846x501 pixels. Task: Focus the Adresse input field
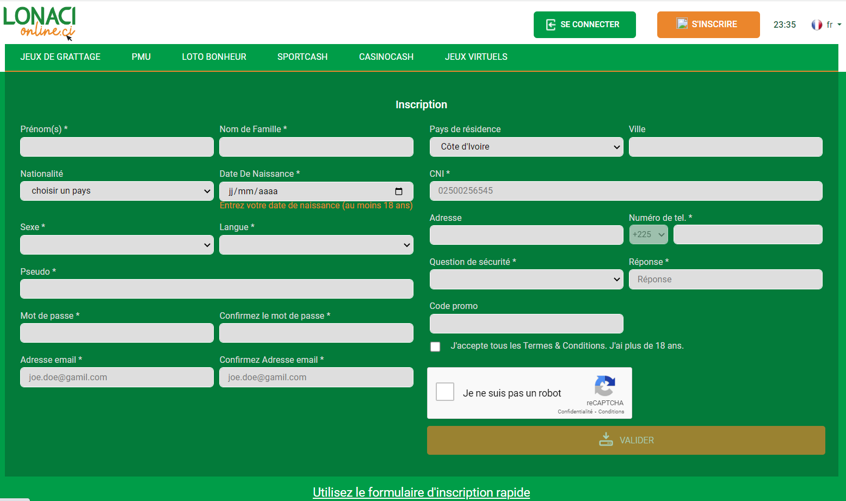[x=526, y=235]
